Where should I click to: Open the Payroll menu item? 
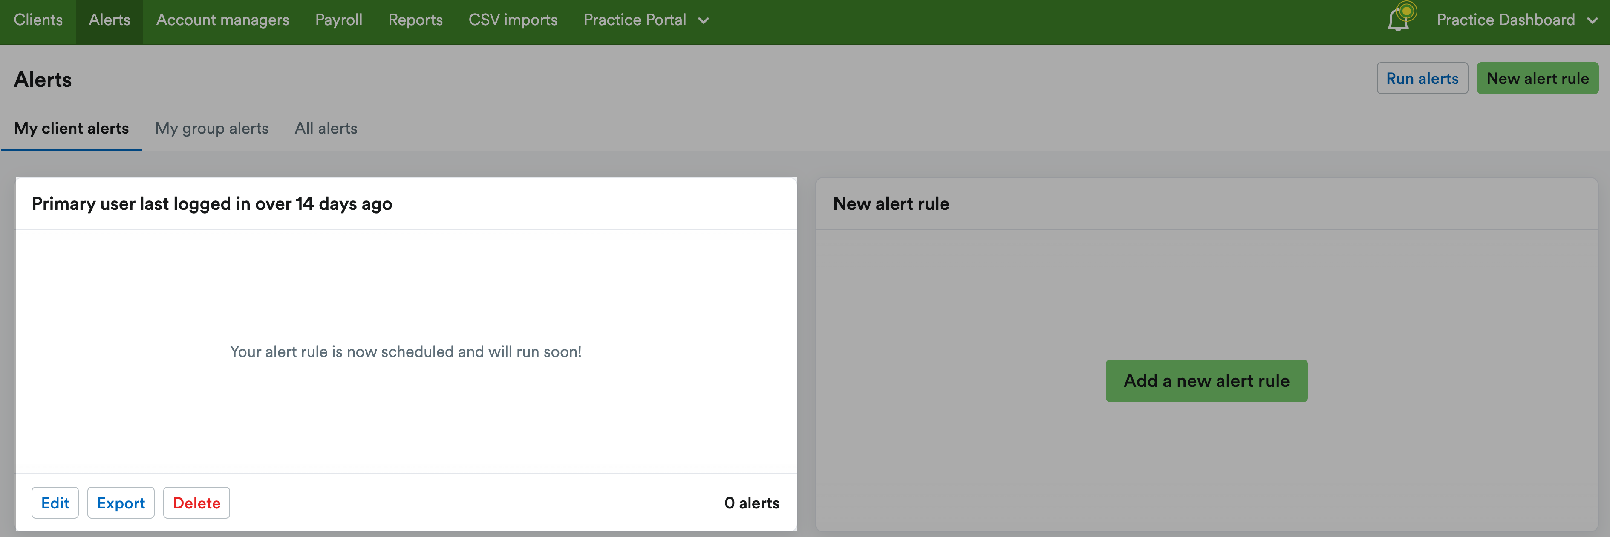pyautogui.click(x=339, y=20)
